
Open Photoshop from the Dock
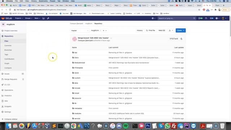pos(148,126)
